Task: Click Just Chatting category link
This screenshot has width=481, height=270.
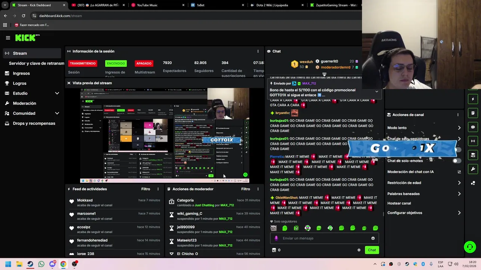Action: [x=204, y=205]
